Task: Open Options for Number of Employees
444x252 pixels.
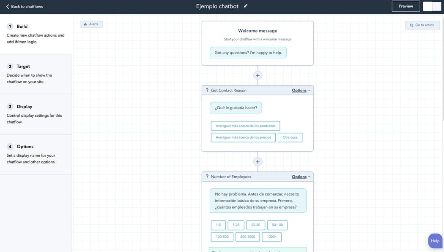Action: (x=299, y=176)
